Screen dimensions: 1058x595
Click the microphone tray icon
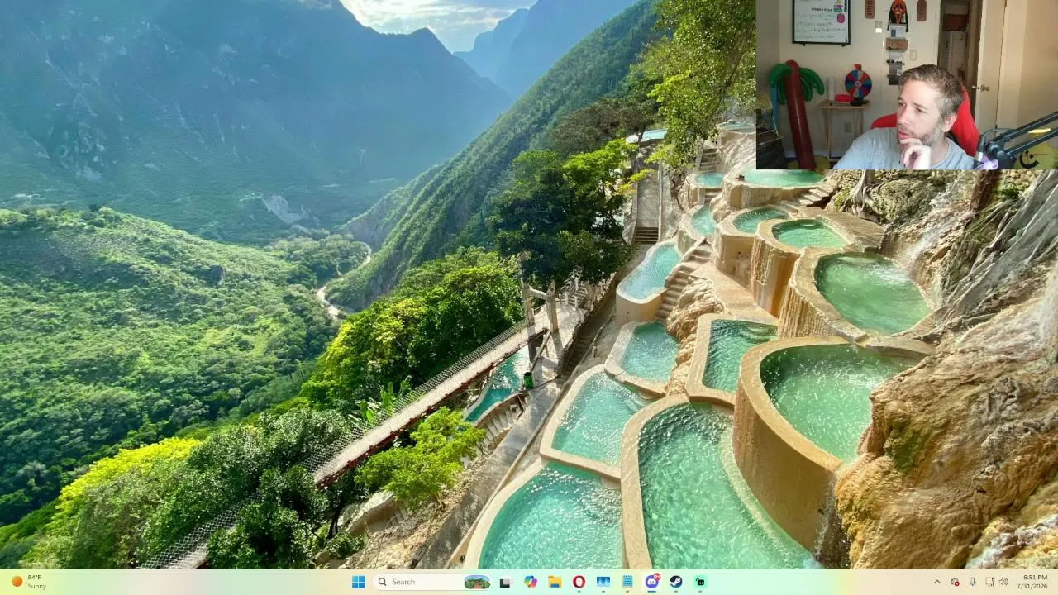tap(972, 582)
